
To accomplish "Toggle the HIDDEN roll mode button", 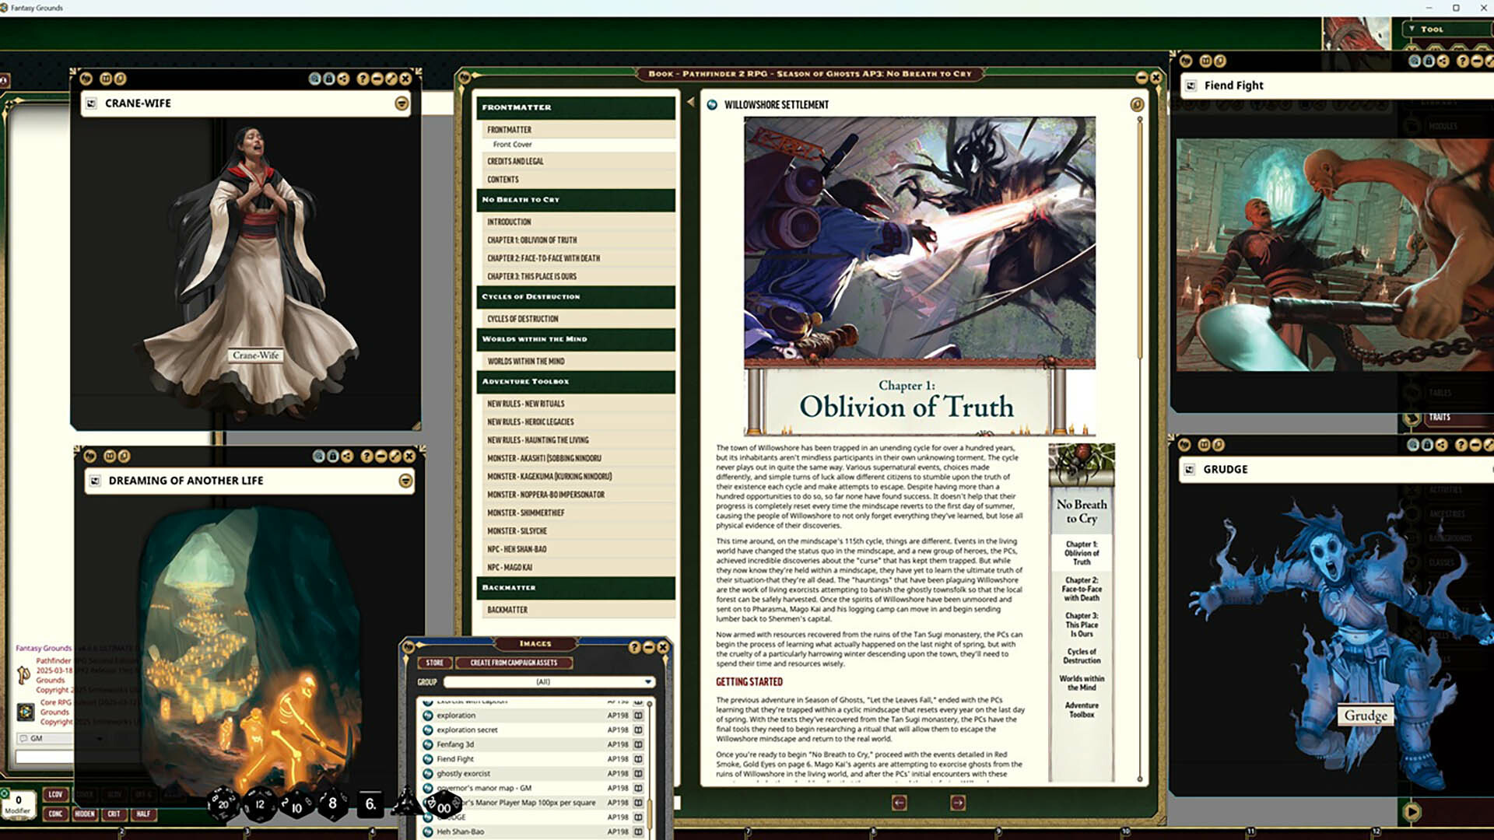I will pyautogui.click(x=85, y=814).
